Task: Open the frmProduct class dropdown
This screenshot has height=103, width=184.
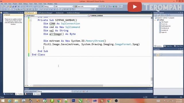Action: (56, 15)
